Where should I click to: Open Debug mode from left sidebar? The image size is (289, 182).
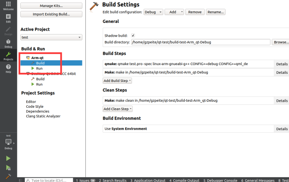click(8, 43)
